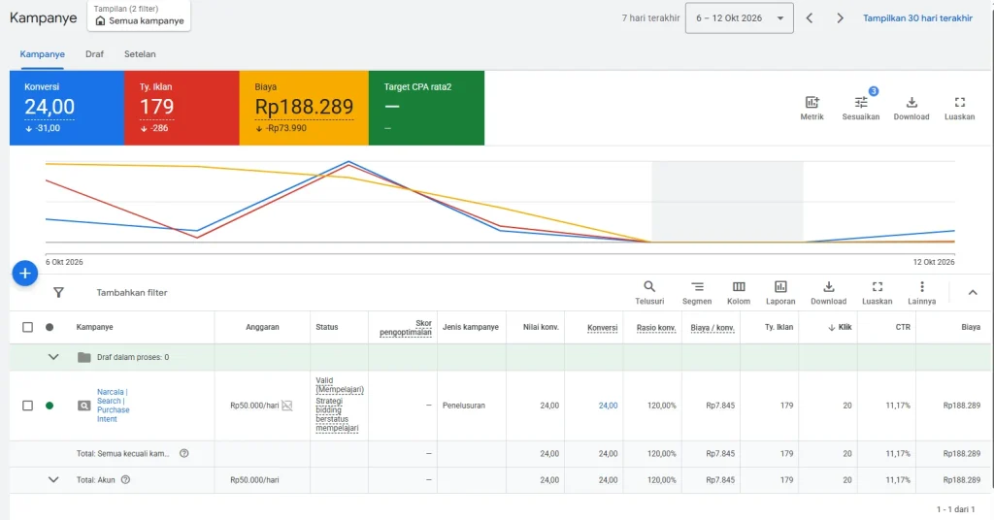Sort by the Nilai konv. column header
Screen dimensions: 994x520
541,328
